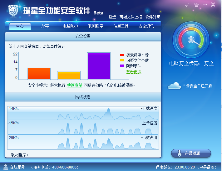Image resolution: width=222 pixels, height=171 pixels.
Task: Click the 服务电话：400-660-8866 text
Action: click(x=55, y=167)
